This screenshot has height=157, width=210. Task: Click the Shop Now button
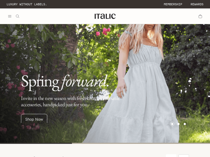[34, 119]
